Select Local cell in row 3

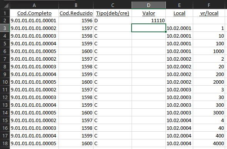(x=179, y=28)
